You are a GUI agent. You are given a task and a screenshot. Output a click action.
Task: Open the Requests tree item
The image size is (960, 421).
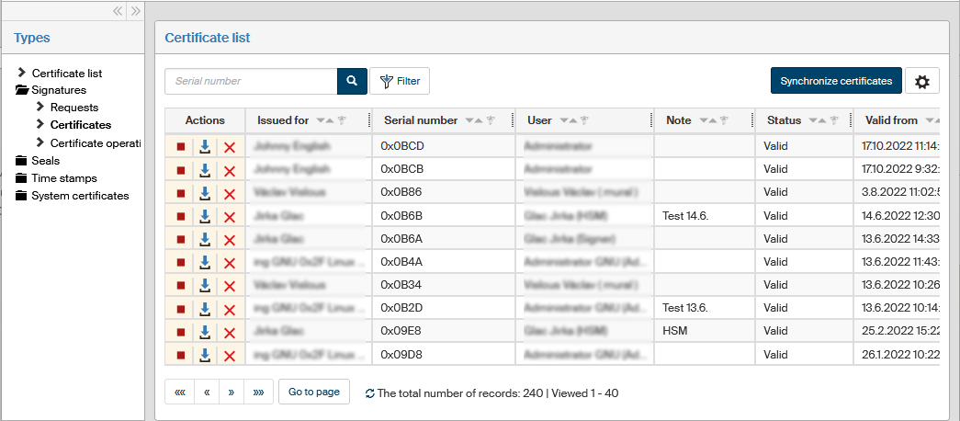(73, 108)
